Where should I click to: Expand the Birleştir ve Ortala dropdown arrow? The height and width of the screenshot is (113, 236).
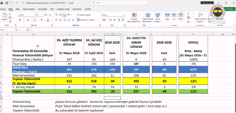click(x=98, y=20)
